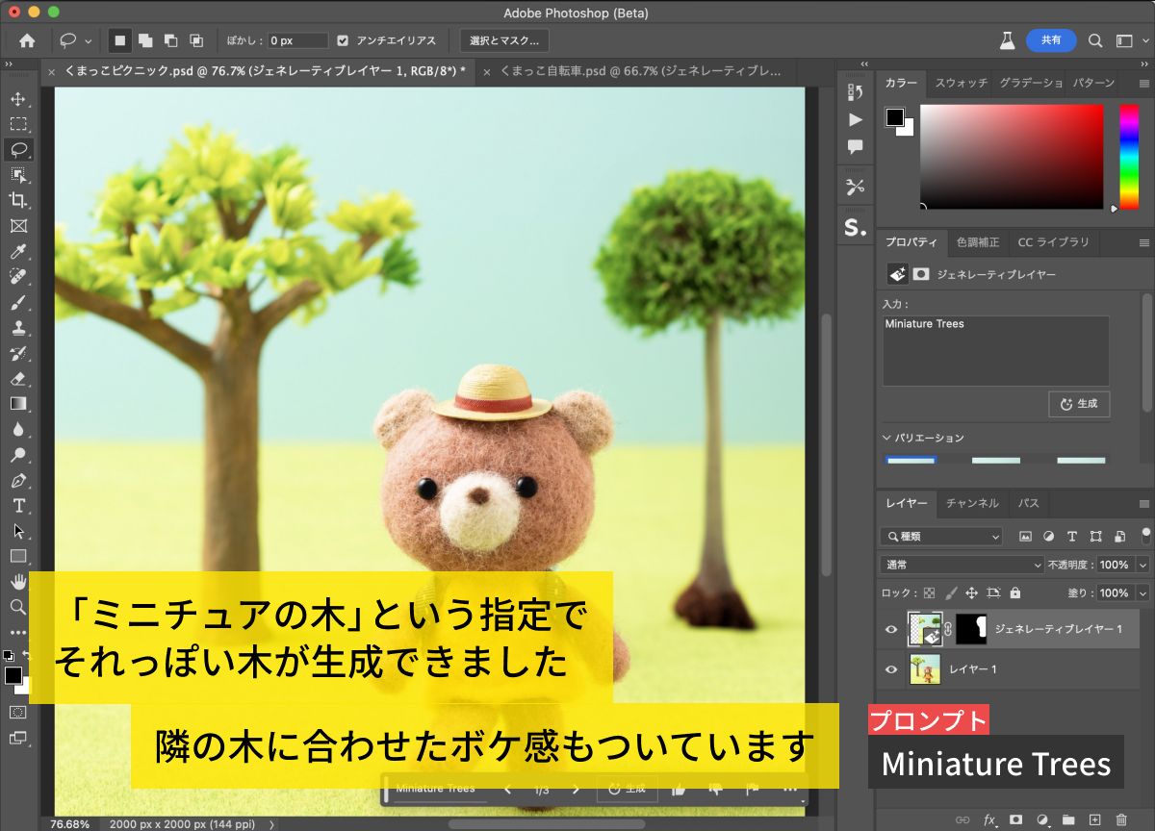Click the 選択とマスク button

pyautogui.click(x=504, y=40)
